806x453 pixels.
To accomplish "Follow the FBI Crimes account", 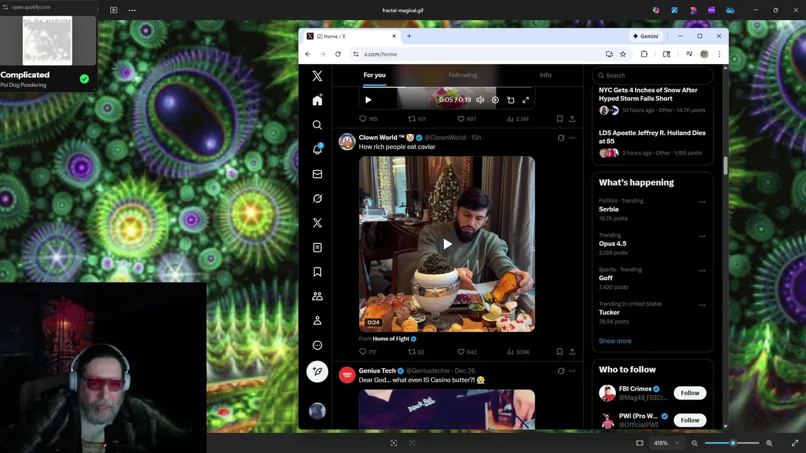I will coord(690,393).
